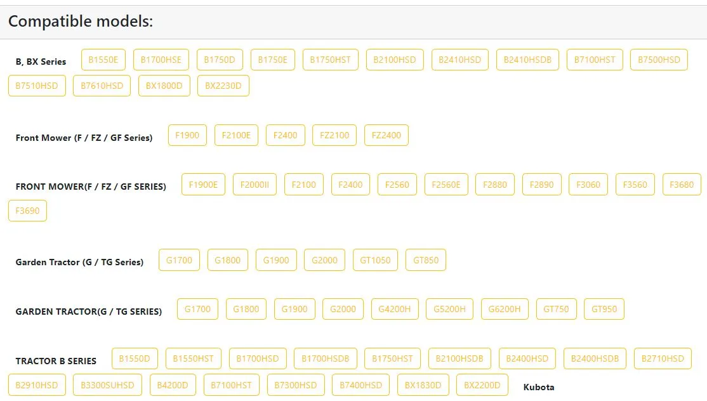Open the G4200H garden tractor model
The image size is (707, 401).
(394, 309)
